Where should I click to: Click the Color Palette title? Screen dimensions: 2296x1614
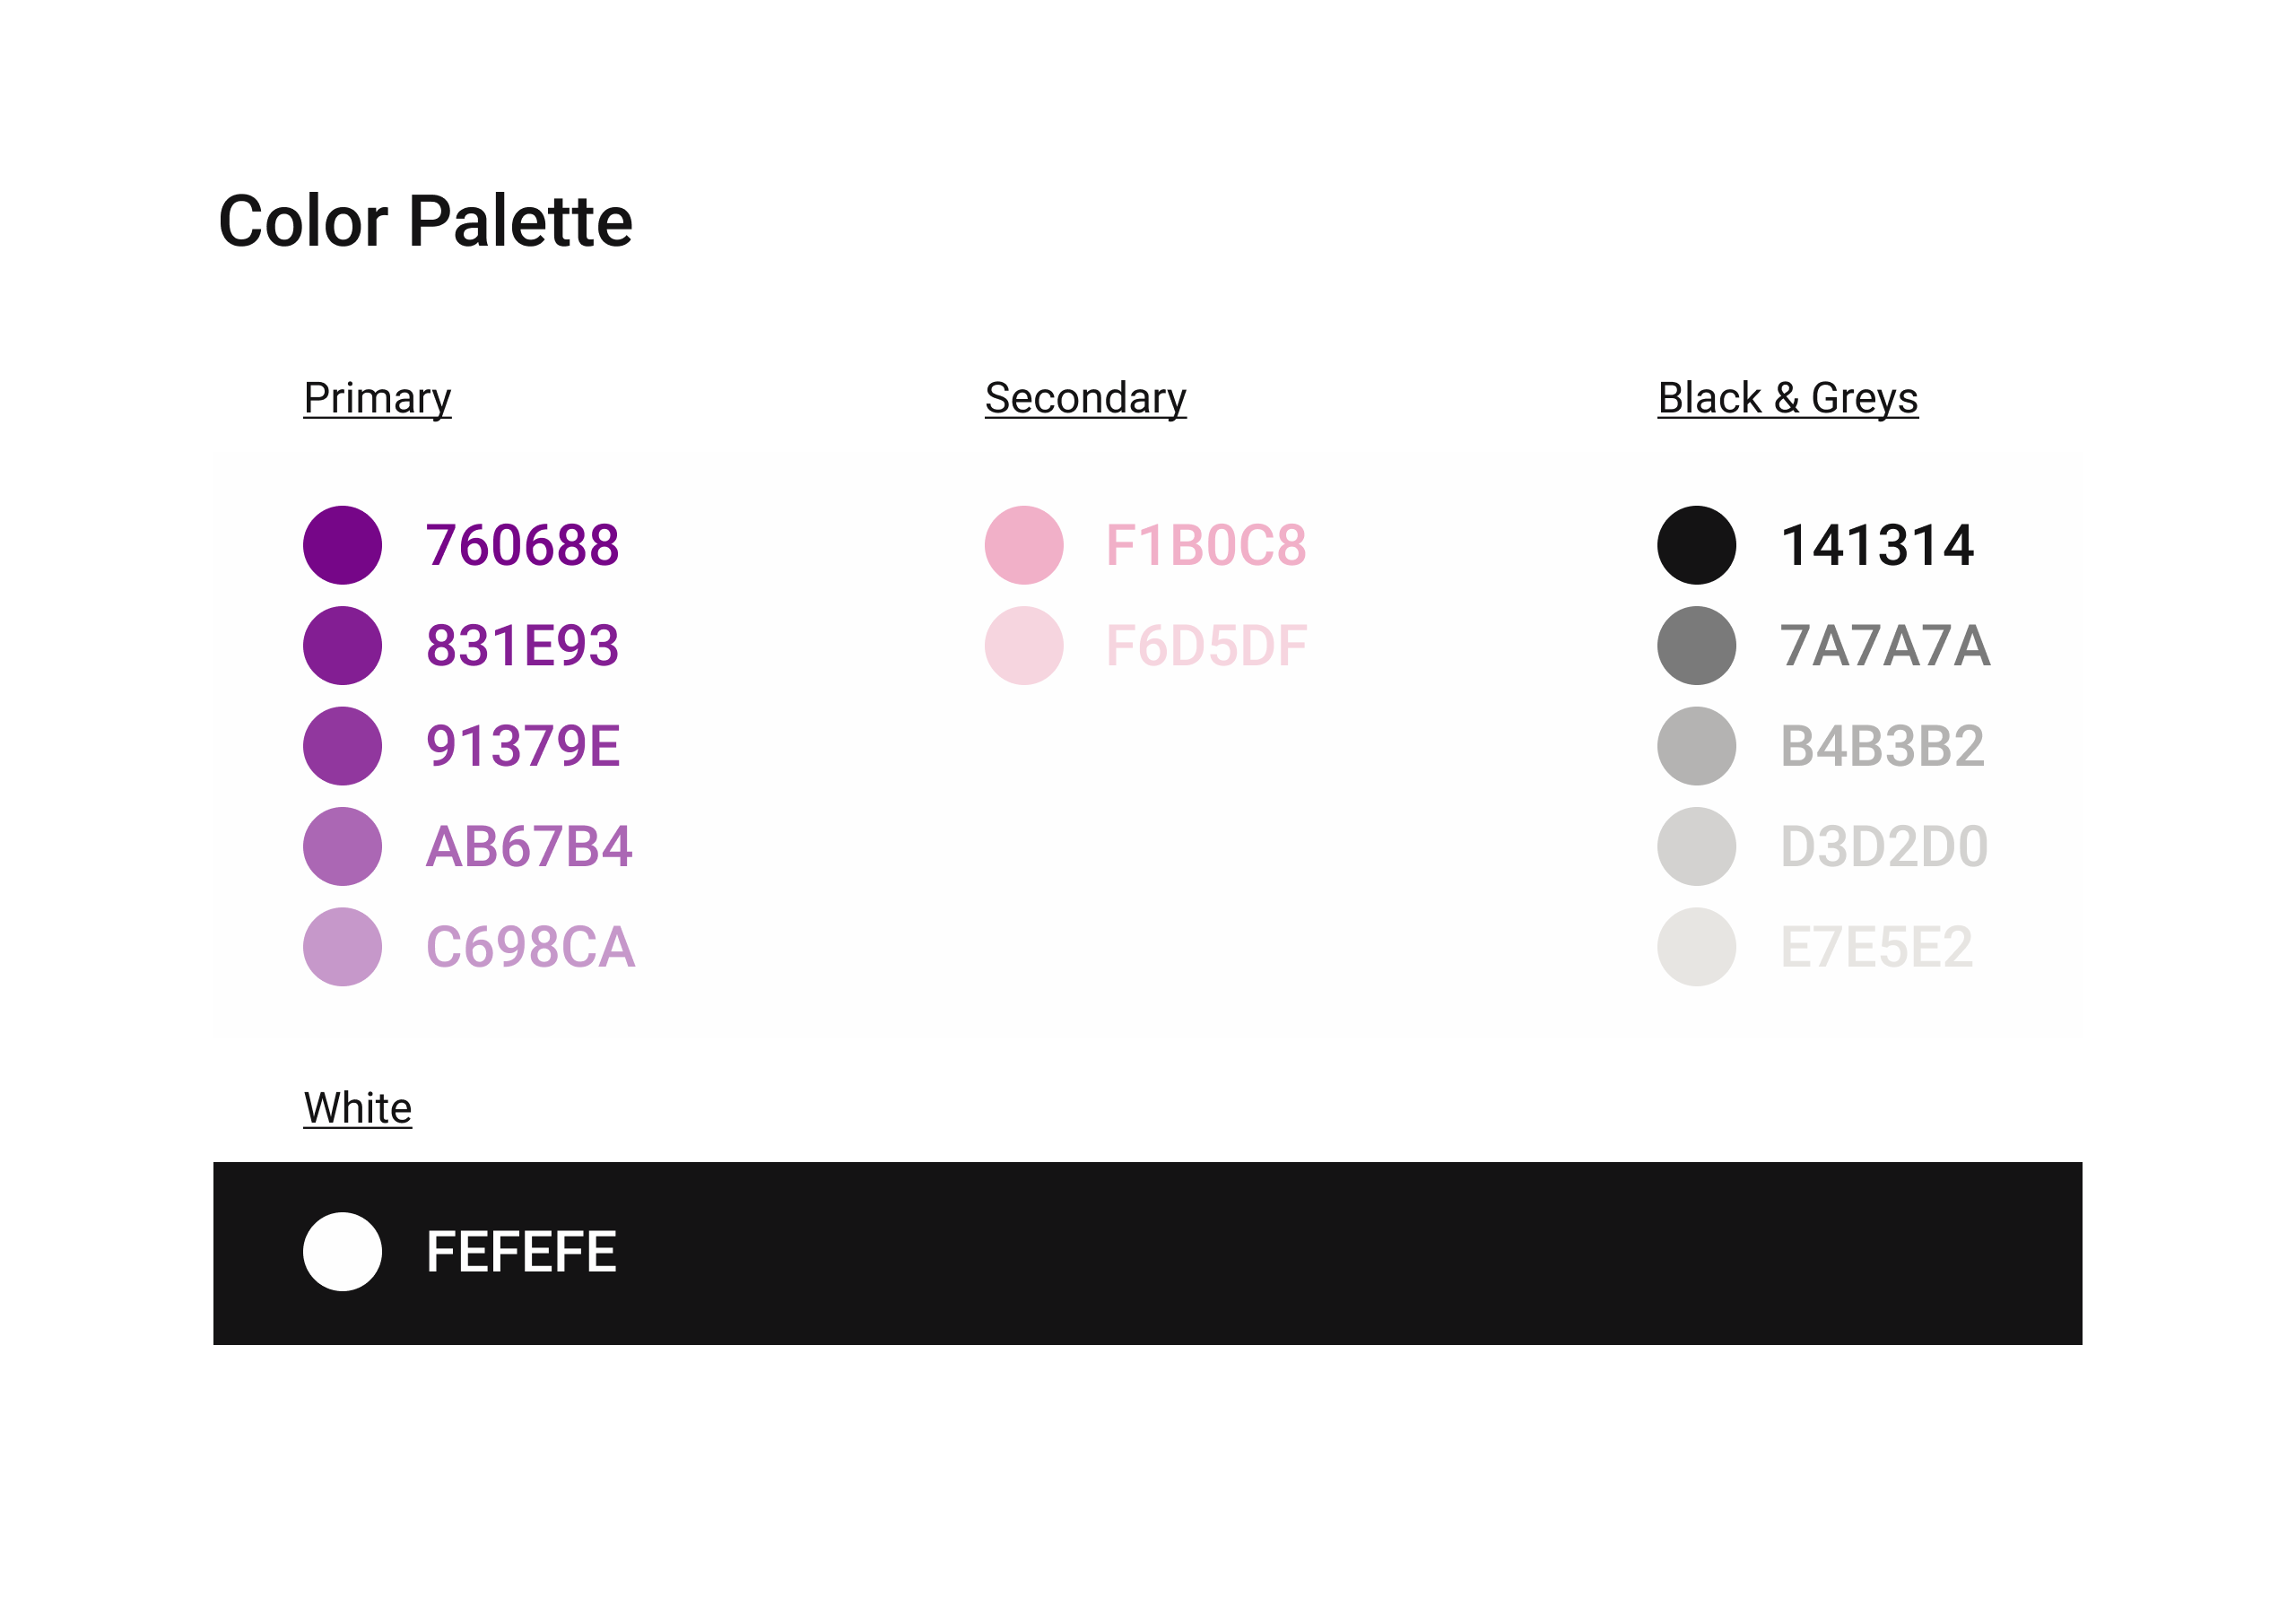point(425,221)
